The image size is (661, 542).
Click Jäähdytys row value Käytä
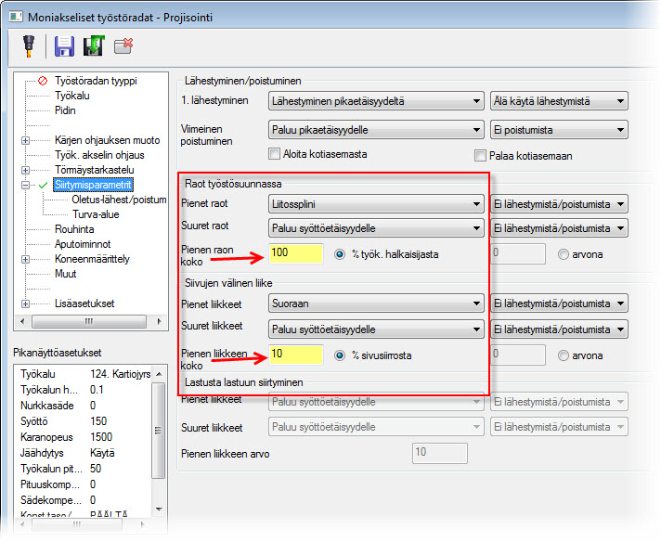click(x=102, y=453)
